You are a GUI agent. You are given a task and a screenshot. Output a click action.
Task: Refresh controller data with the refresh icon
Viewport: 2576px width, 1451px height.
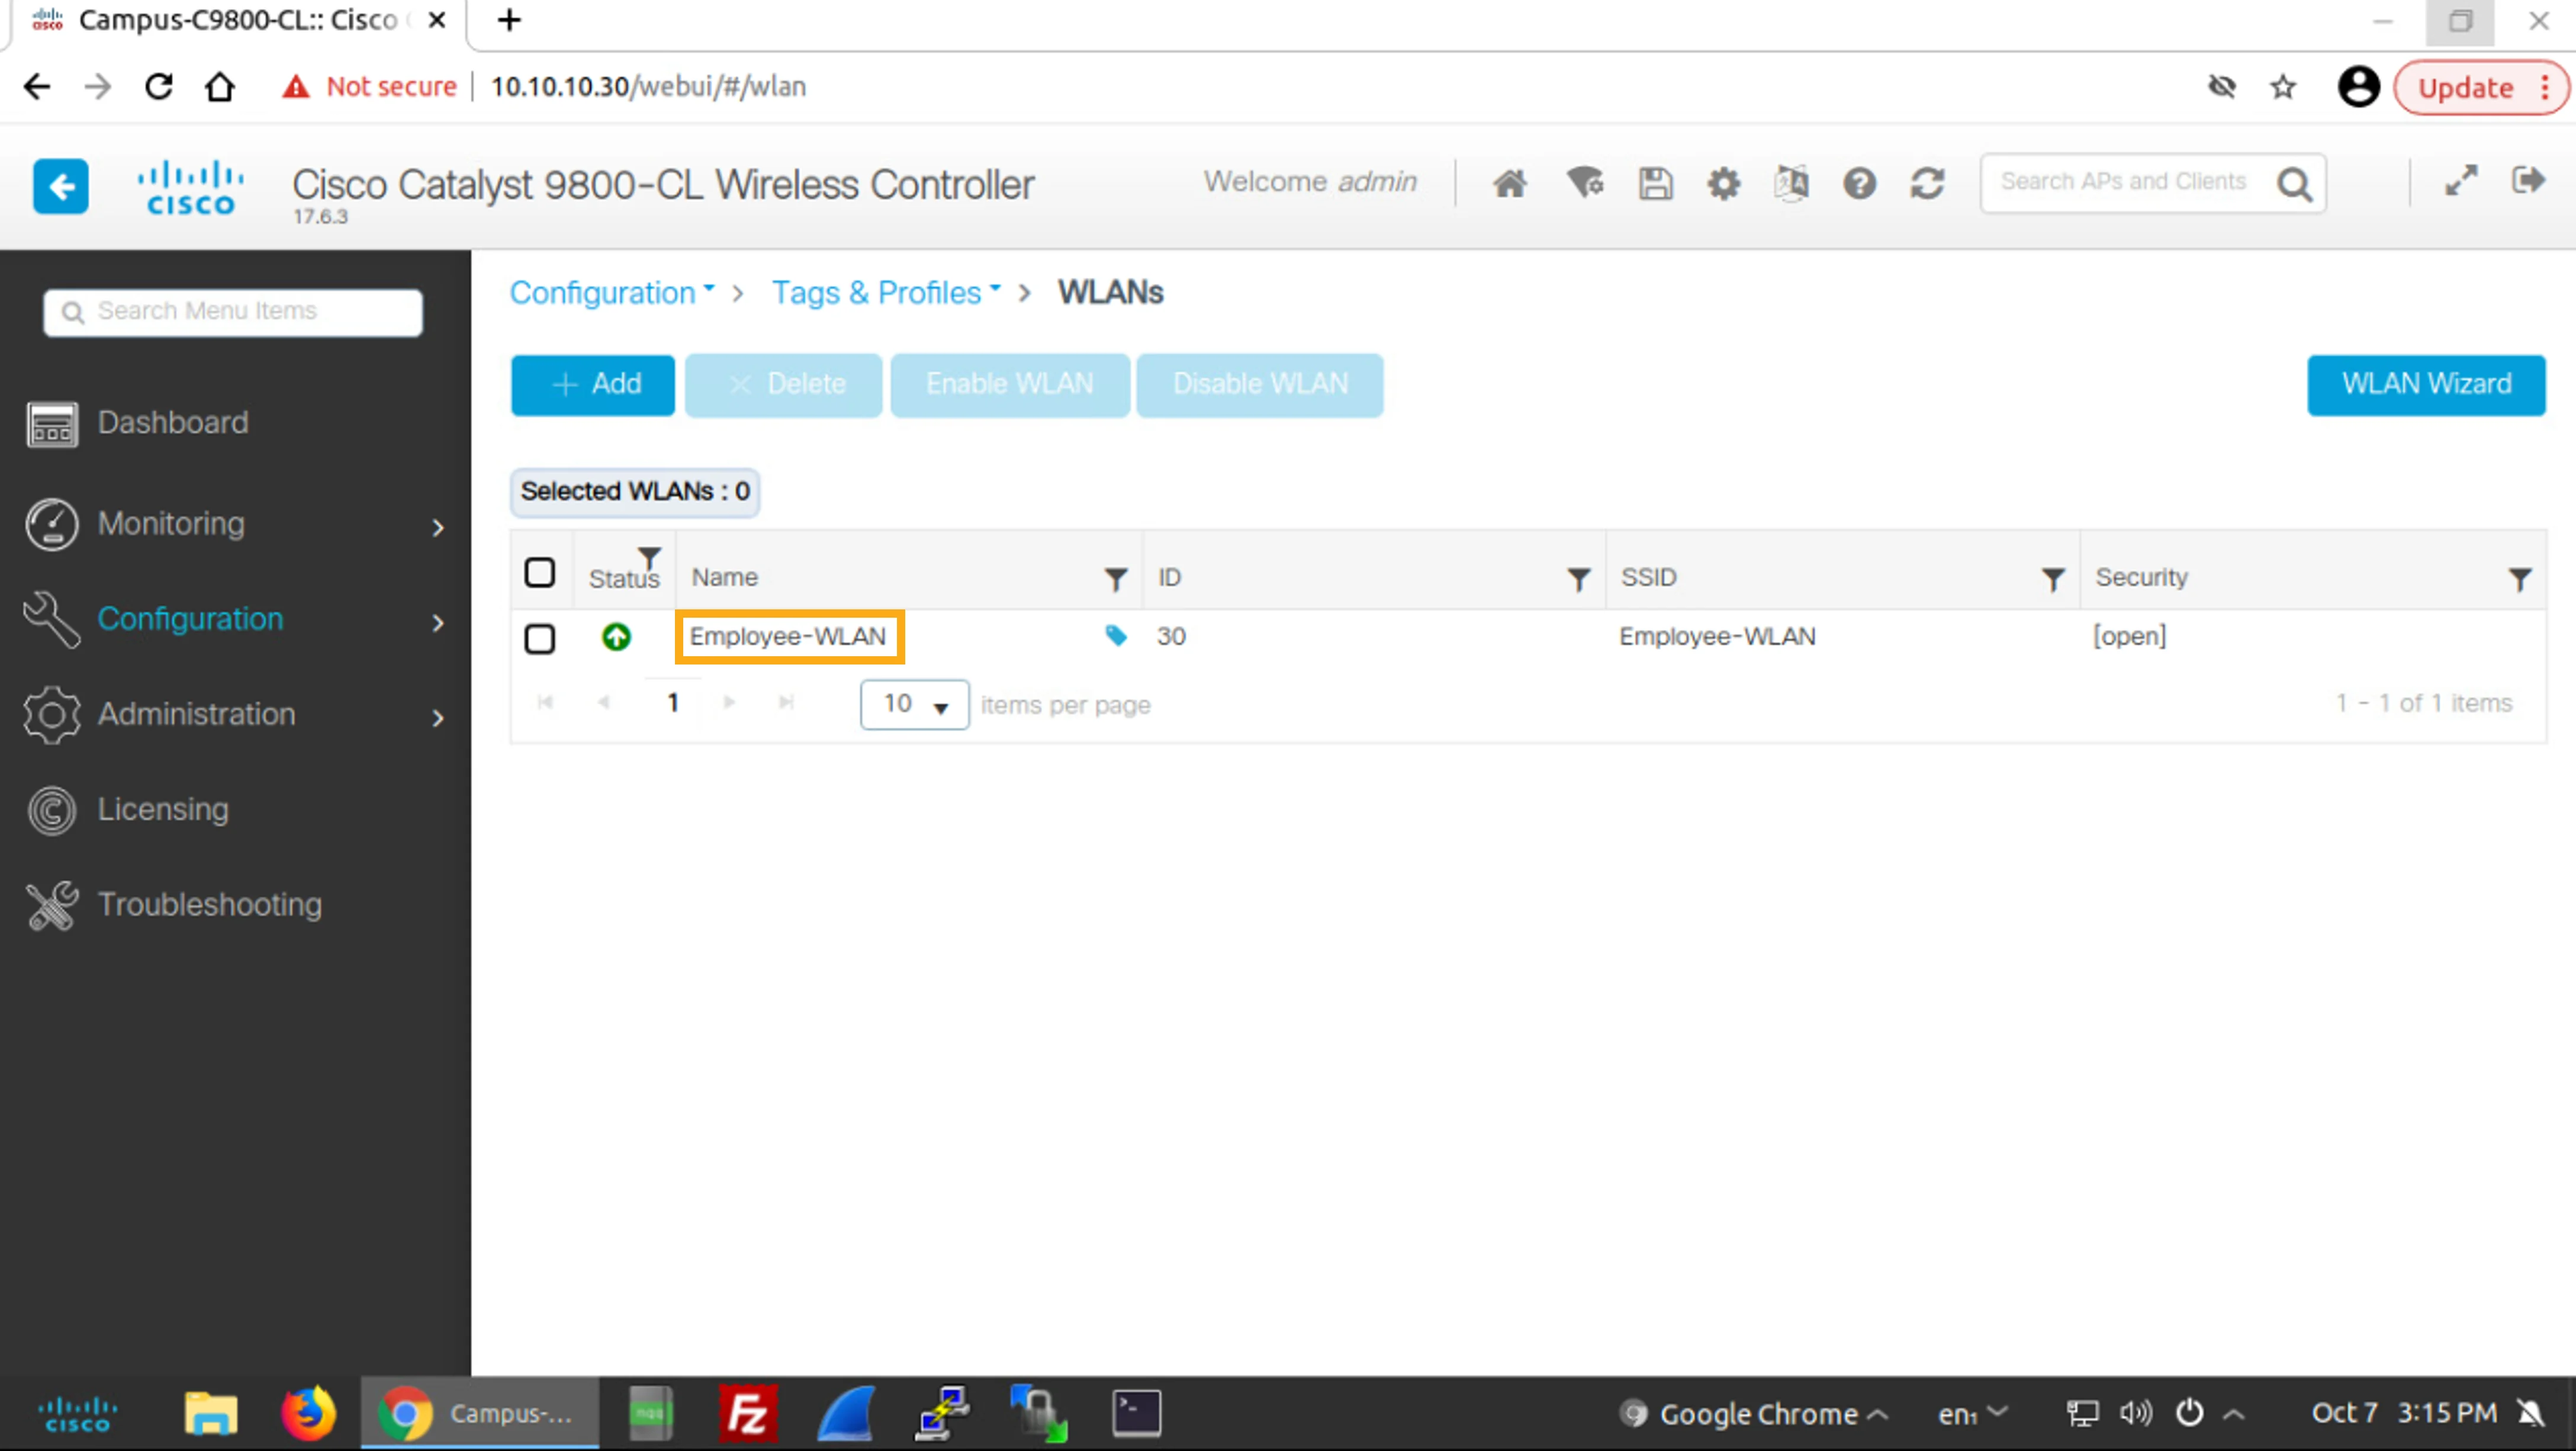click(1927, 183)
